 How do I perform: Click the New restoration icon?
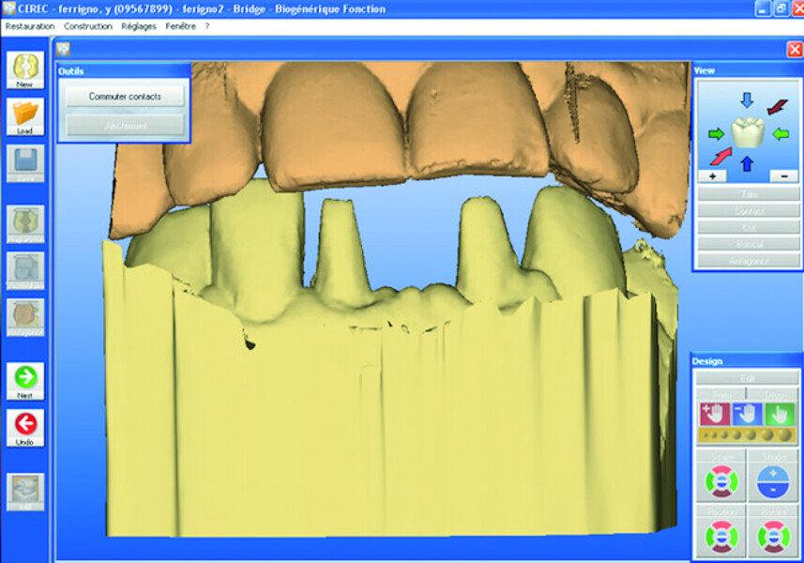pyautogui.click(x=24, y=69)
